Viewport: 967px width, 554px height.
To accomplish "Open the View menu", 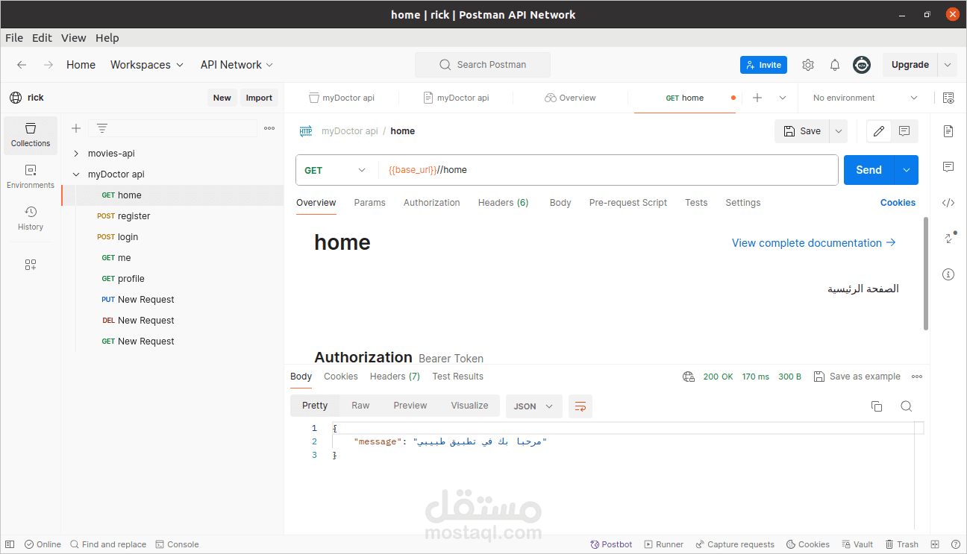I will pyautogui.click(x=73, y=38).
